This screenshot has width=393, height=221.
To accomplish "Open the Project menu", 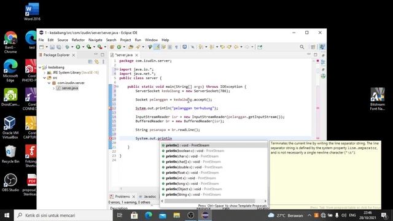I will 125,40.
